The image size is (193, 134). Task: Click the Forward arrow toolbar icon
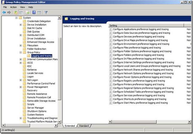(x=9, y=12)
